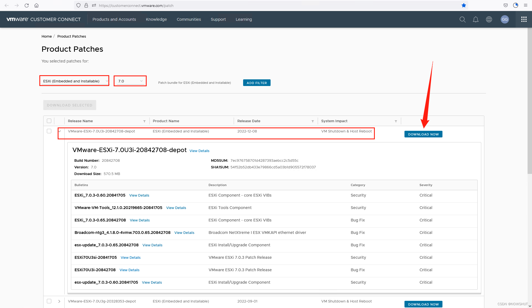This screenshot has width=532, height=308.
Task: Click the page vertical scrollbar thumb
Action: [x=530, y=101]
